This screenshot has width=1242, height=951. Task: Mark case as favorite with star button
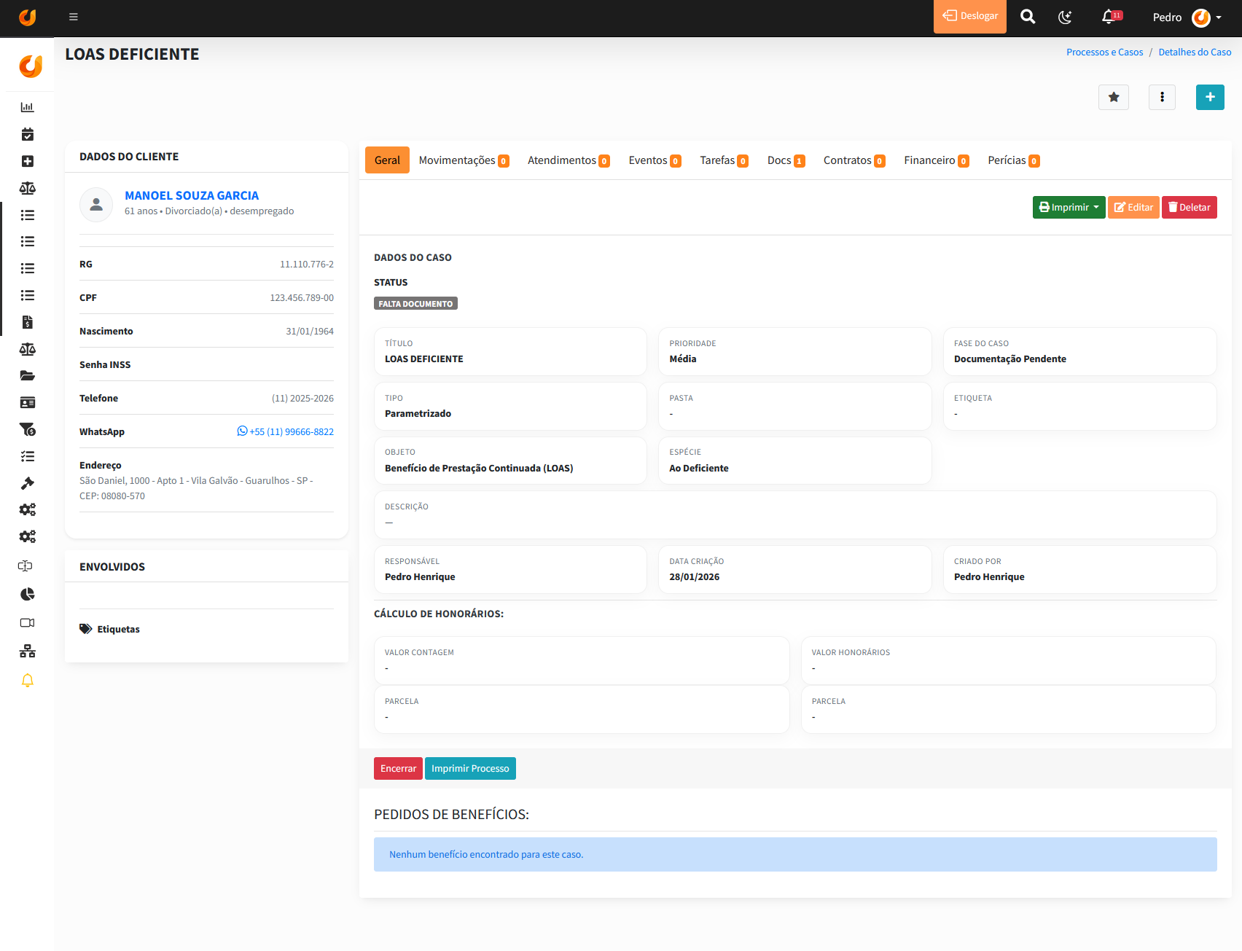1113,97
